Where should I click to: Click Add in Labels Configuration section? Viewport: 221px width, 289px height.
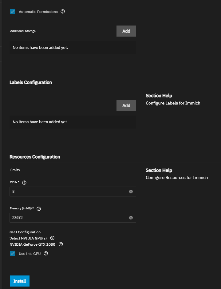point(126,105)
